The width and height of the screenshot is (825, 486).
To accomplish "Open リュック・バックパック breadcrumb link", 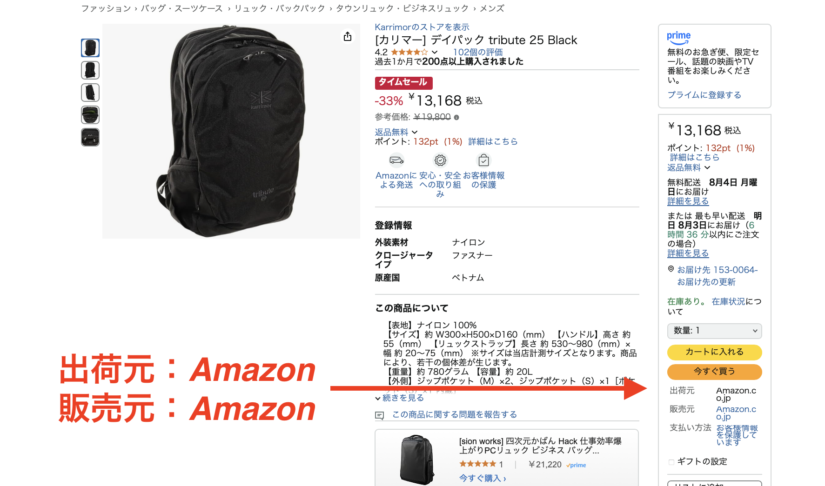I will point(280,8).
